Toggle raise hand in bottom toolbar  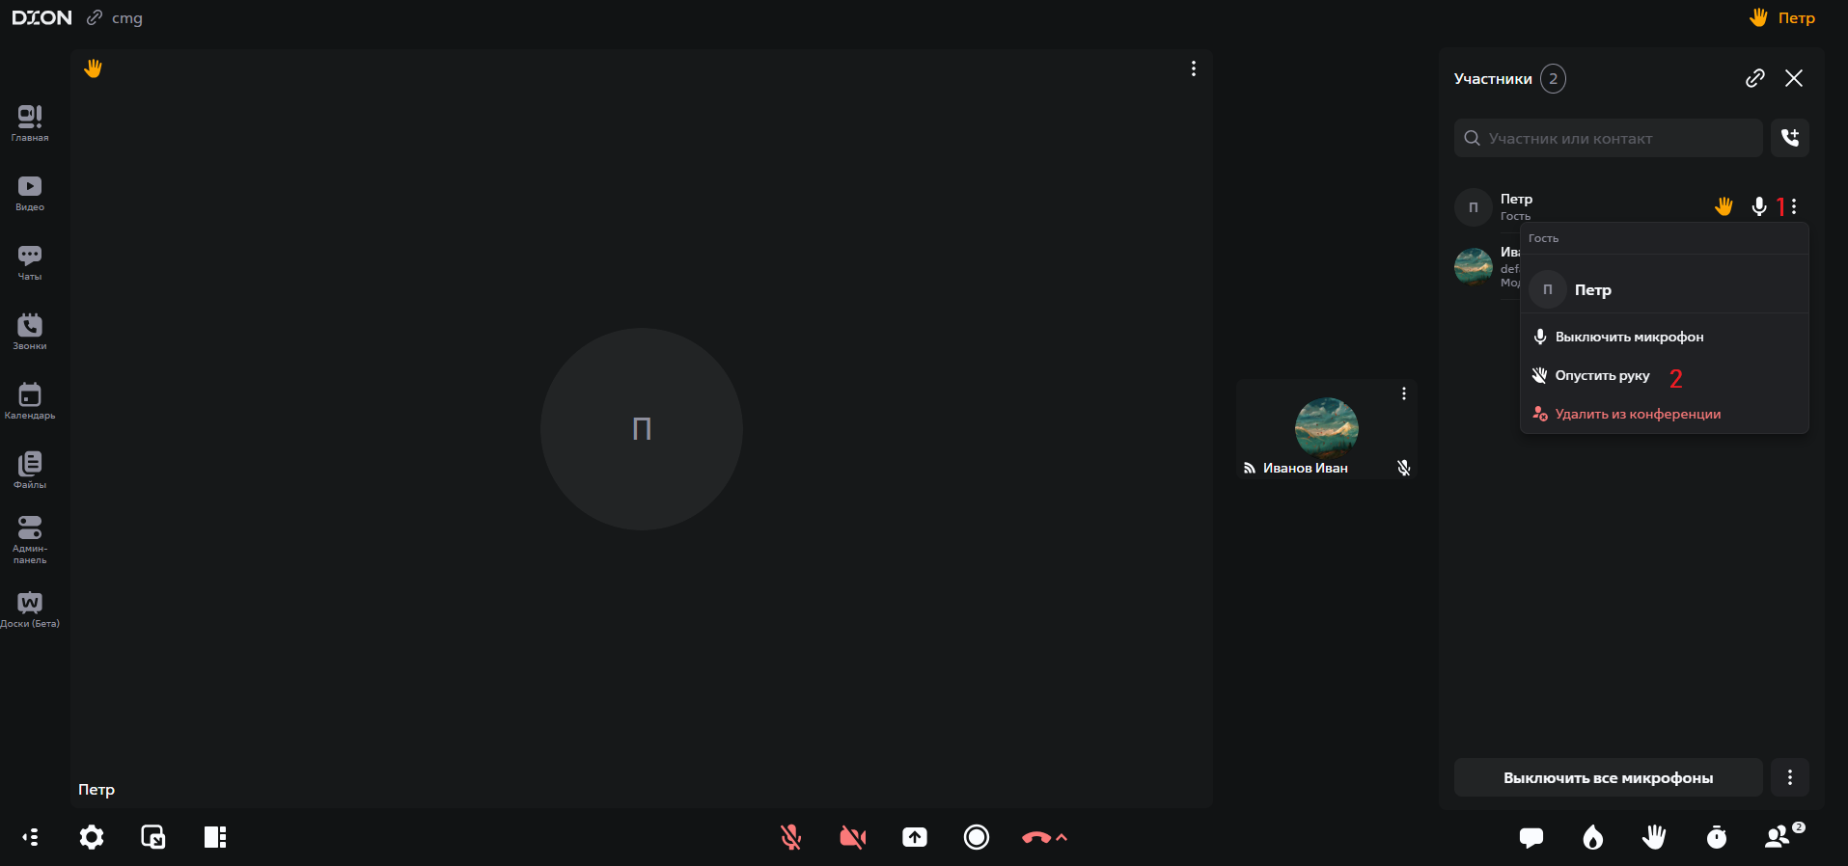coord(1655,837)
